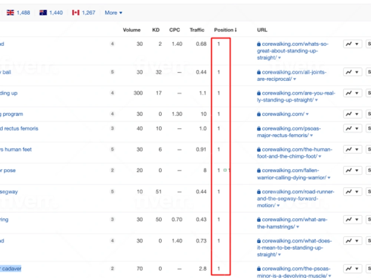Click the padlock icon beside the-human-foot URL
The width and height of the screenshot is (371, 278).
click(x=259, y=150)
